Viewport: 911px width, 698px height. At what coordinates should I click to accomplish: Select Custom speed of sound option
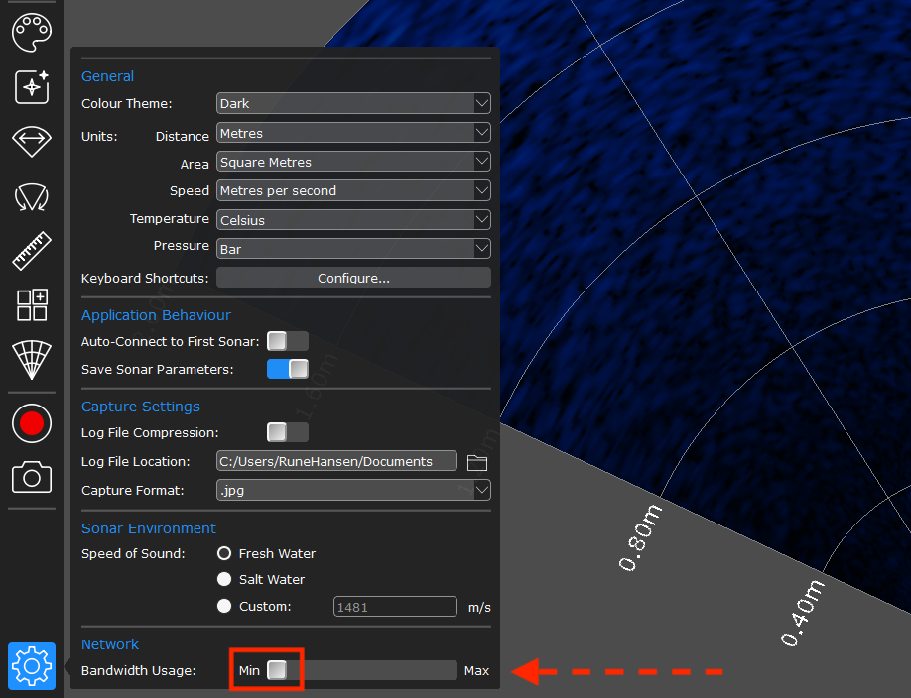[224, 606]
